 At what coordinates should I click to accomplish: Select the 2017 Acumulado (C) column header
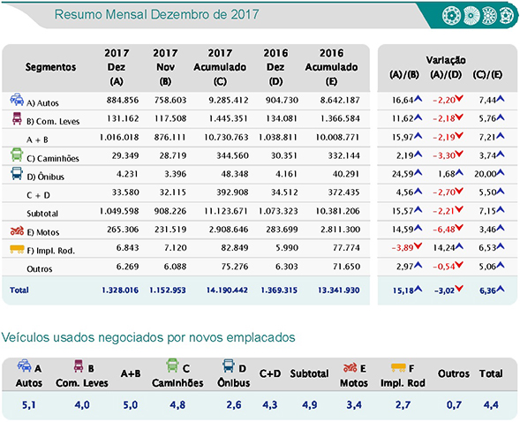(220, 67)
